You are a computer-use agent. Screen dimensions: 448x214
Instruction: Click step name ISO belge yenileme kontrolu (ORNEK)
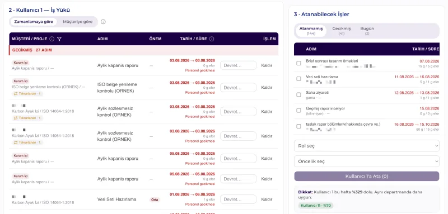point(117,88)
